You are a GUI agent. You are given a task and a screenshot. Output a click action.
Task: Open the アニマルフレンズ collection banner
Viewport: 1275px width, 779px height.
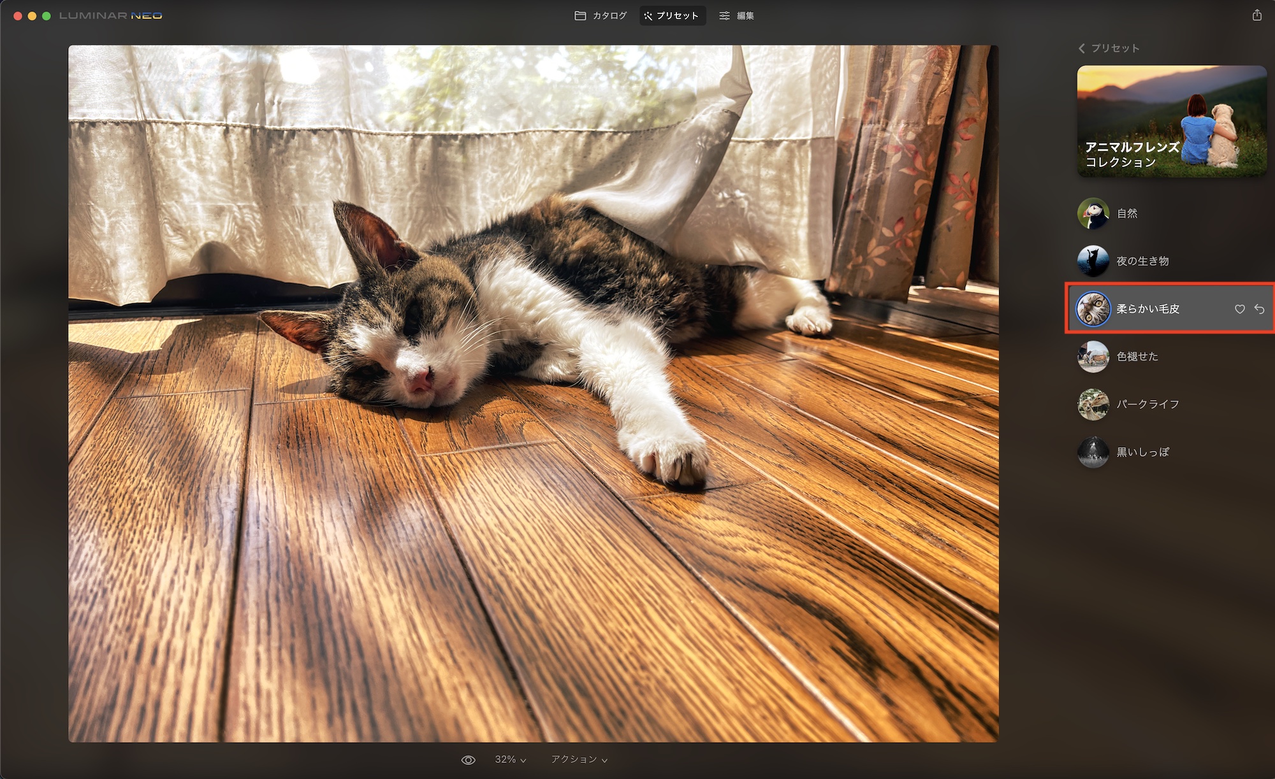pyautogui.click(x=1171, y=121)
